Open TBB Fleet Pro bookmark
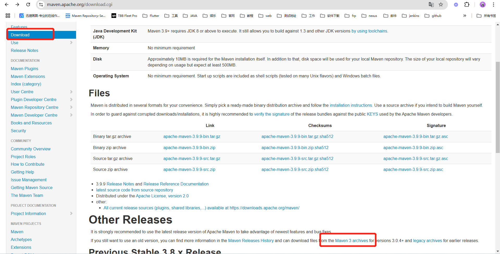Image resolution: width=500 pixels, height=254 pixels. coord(124,16)
